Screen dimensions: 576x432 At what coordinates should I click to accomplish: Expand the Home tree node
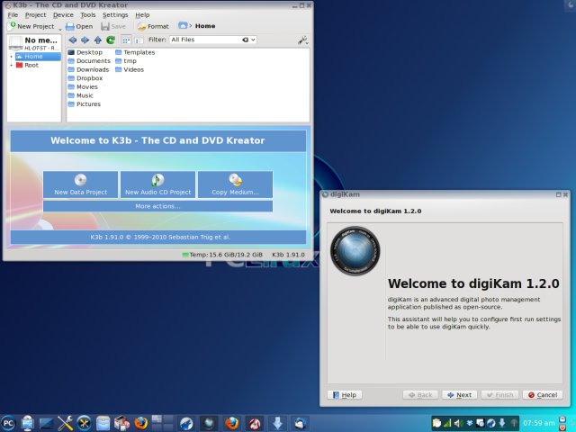[x=12, y=57]
